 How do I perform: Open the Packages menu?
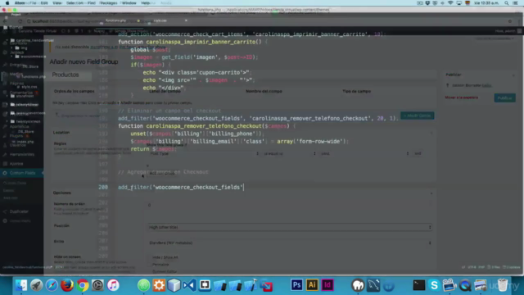pyautogui.click(x=109, y=3)
